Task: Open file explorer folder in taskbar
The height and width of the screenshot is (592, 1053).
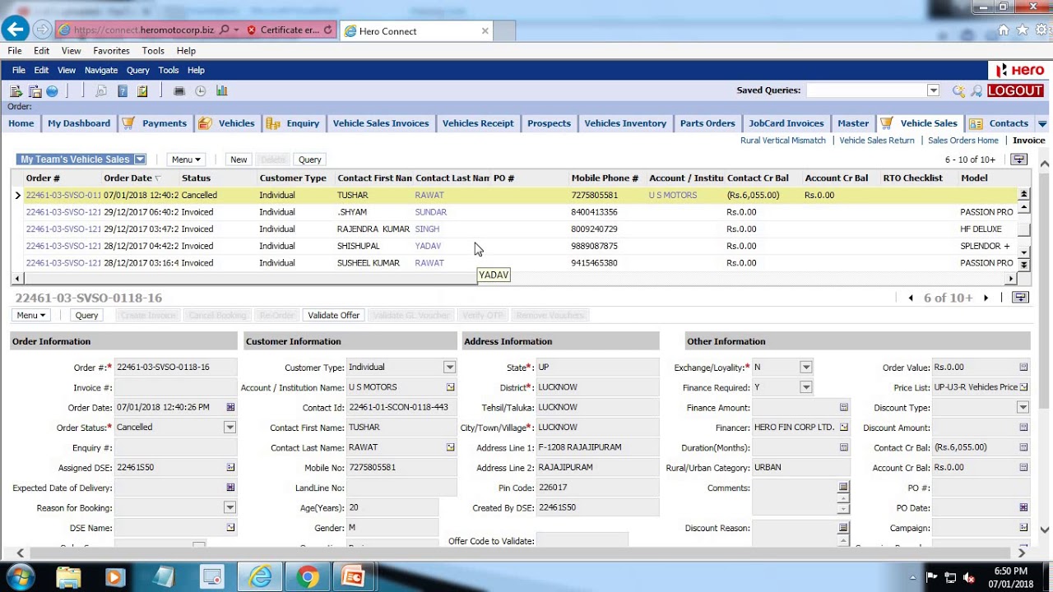Action: coord(68,577)
